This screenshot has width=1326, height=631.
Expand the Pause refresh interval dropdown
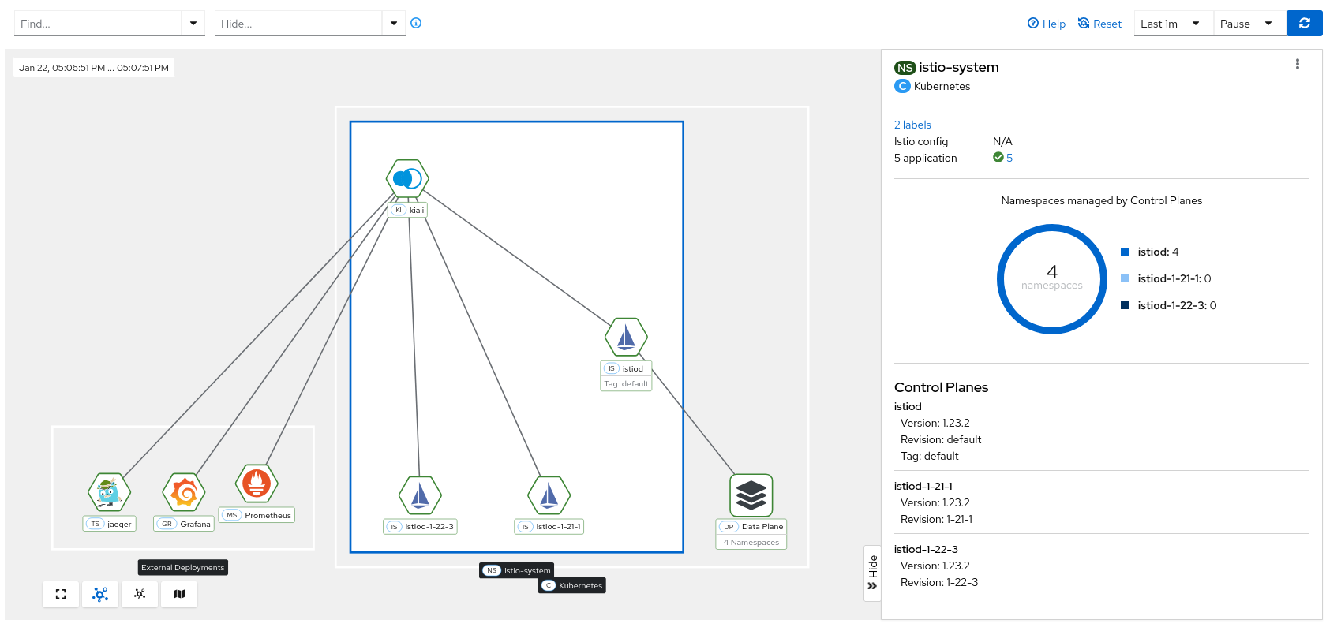1245,24
